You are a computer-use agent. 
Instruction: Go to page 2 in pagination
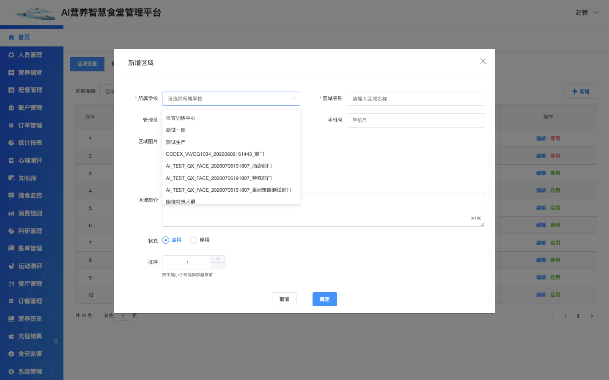[578, 316]
